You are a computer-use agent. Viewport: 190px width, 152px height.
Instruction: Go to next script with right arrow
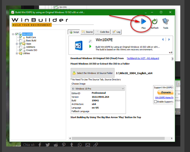169,39
